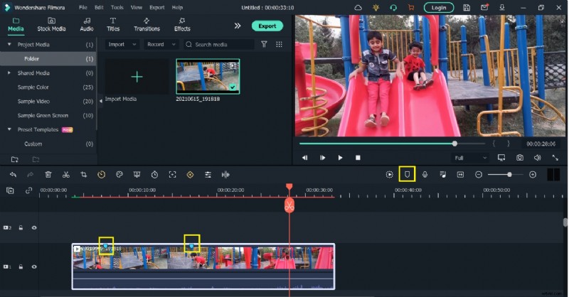Open the media filter icon
569x297 pixels.
[264, 44]
